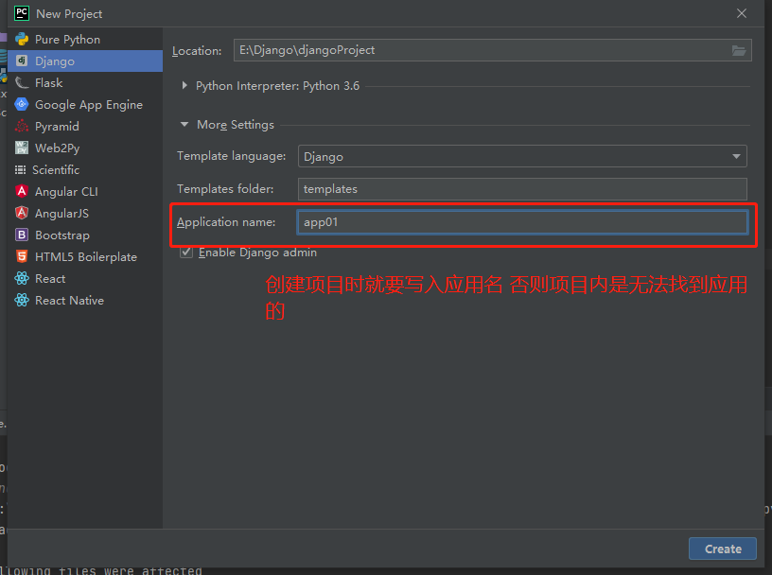
Task: Click the Location label
Action: point(197,51)
